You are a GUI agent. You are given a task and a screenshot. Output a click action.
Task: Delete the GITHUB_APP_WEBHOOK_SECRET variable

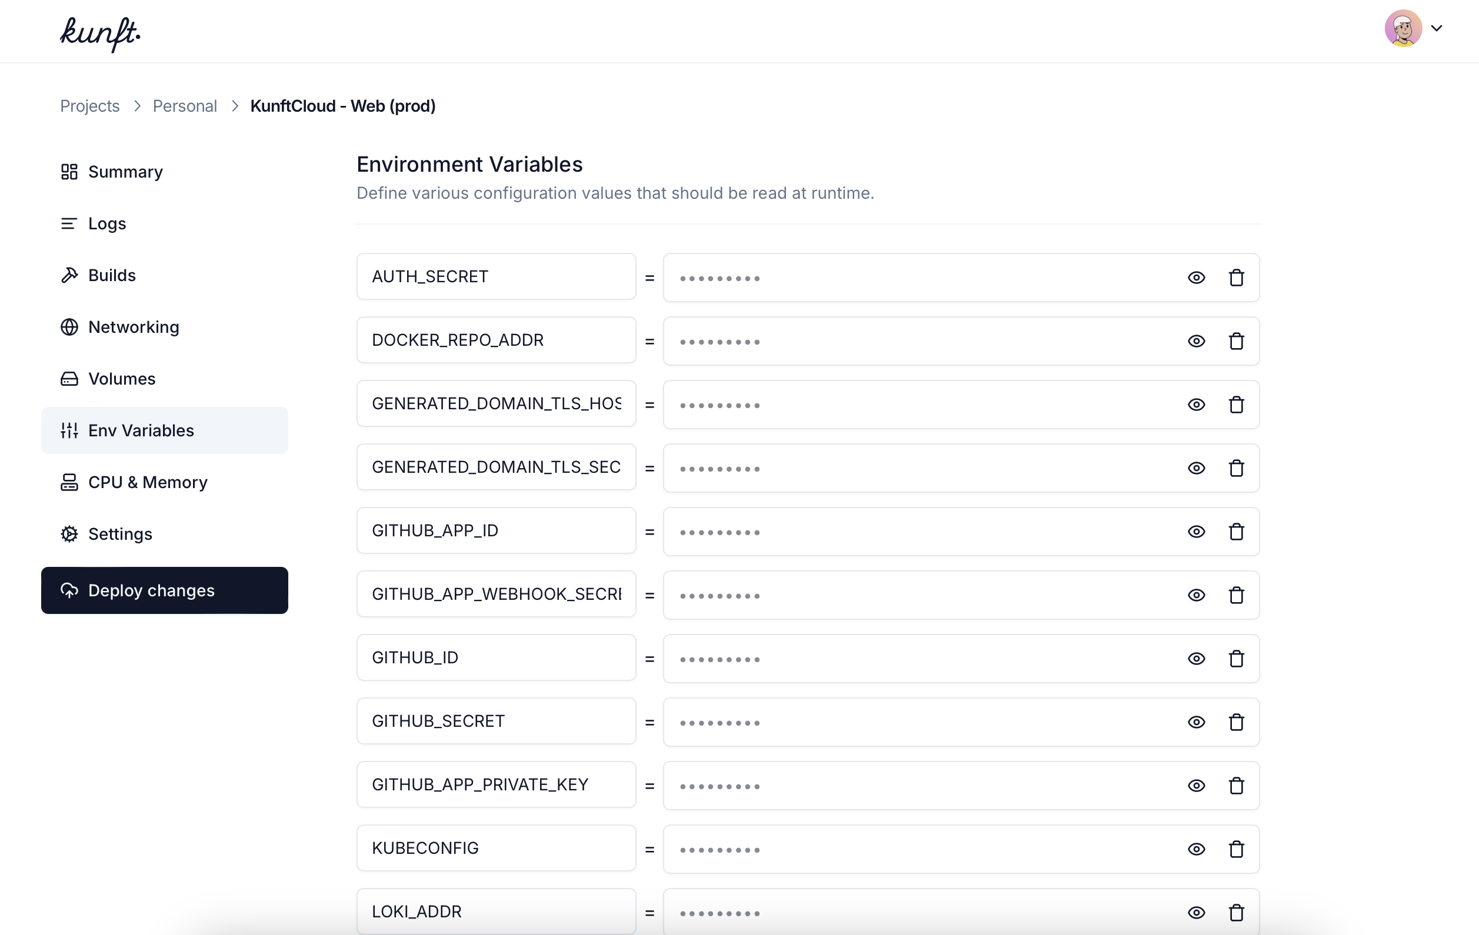tap(1236, 595)
